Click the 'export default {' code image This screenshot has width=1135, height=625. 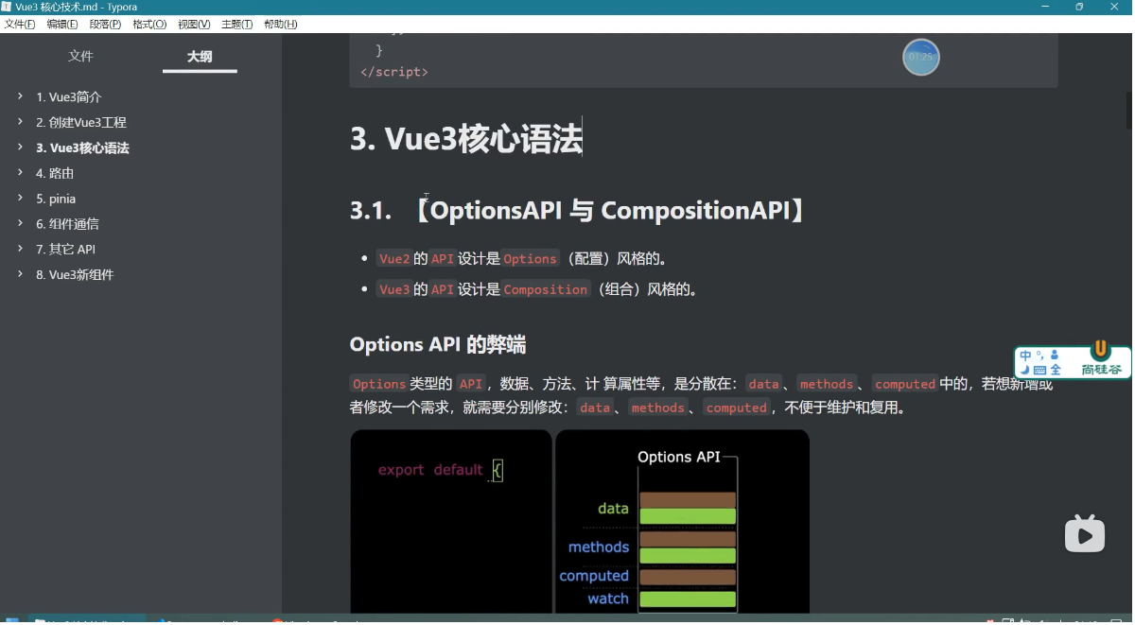click(x=451, y=521)
